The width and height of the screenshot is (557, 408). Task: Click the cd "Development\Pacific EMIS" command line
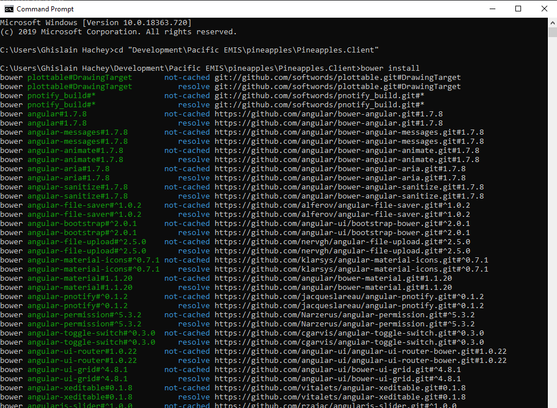pos(189,50)
